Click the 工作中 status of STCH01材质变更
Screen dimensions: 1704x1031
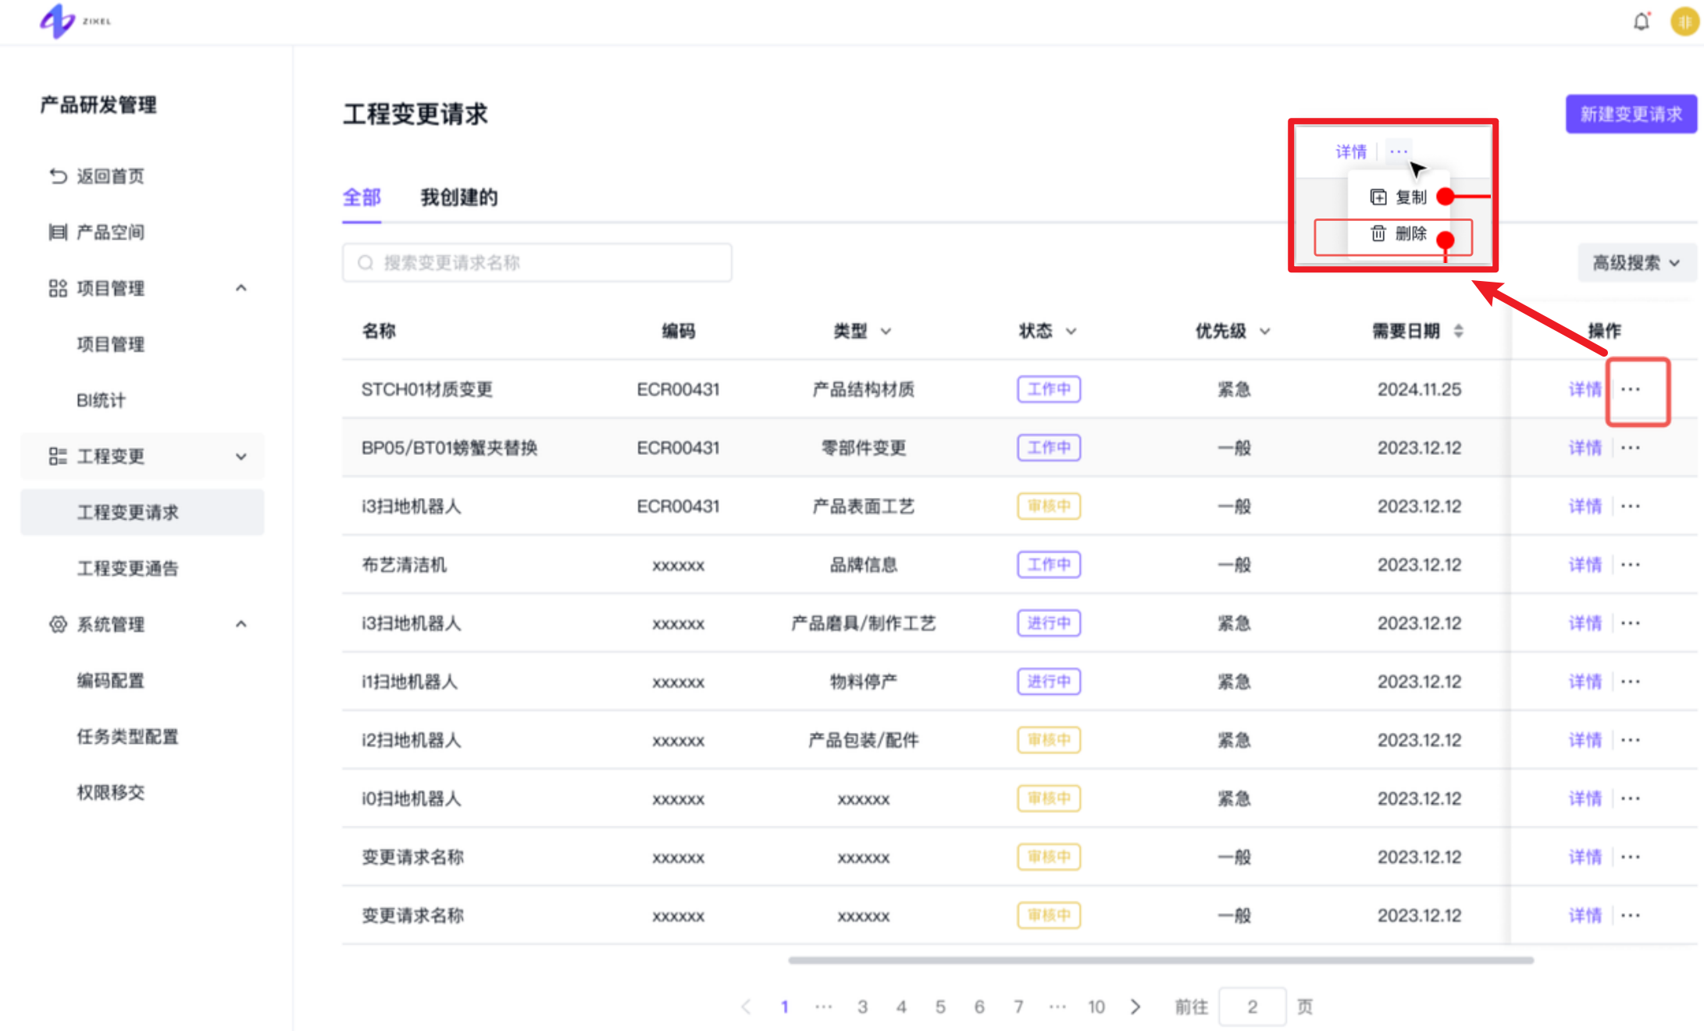[x=1049, y=389]
